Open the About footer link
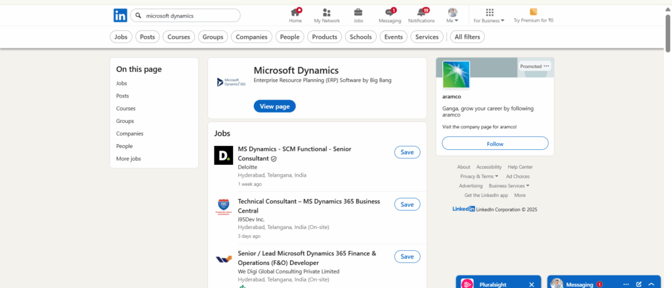The height and width of the screenshot is (288, 672). click(464, 167)
